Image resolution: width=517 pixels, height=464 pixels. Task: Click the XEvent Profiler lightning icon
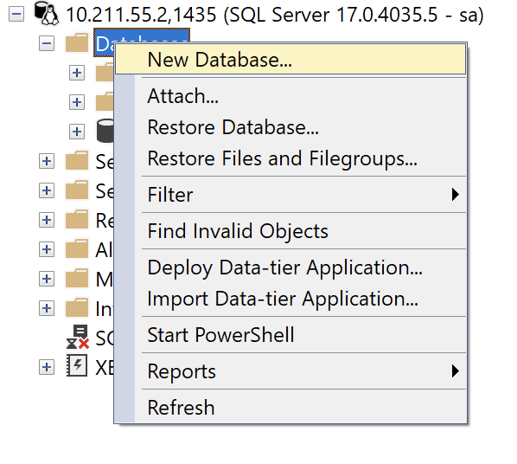tap(77, 365)
